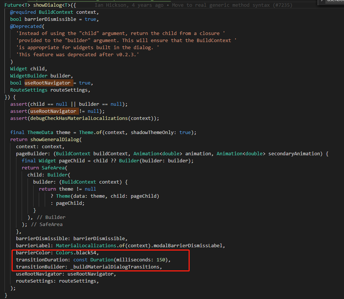Click the git blame note by Ian Hickson
Image resolution: width=344 pixels, height=299 pixels.
193,5
